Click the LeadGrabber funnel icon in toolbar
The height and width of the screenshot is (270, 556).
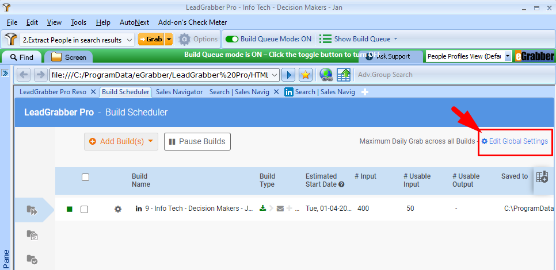(x=12, y=39)
